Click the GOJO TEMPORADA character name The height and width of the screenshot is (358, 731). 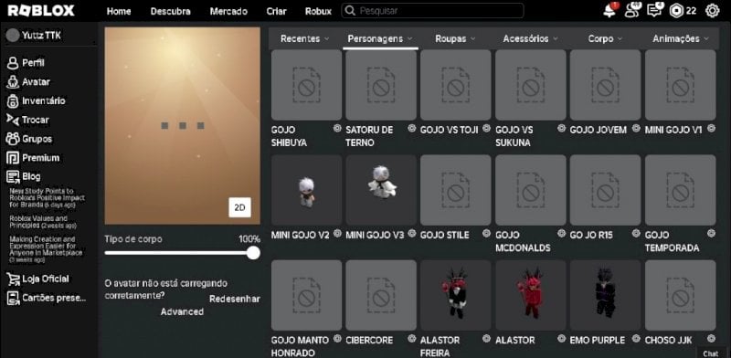pos(672,241)
